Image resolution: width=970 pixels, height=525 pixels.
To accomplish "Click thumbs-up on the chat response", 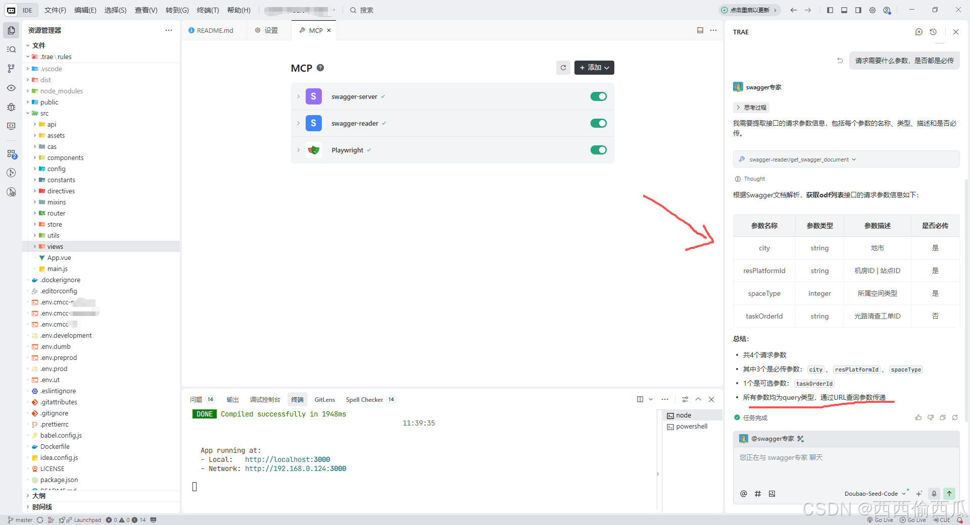I will click(918, 417).
